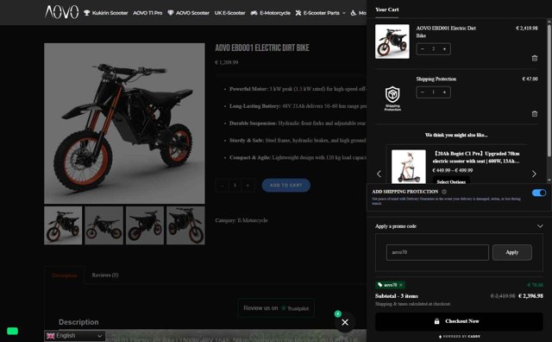This screenshot has width=552, height=342.
Task: Click the green chat widget icon
Action: (x=12, y=331)
